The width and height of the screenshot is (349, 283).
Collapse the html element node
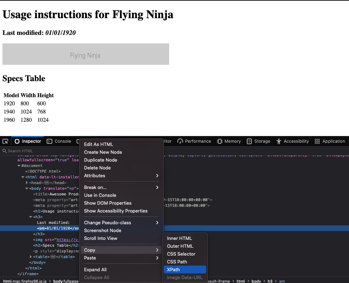coord(23,177)
